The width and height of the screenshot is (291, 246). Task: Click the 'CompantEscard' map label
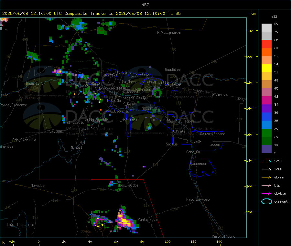[212, 134]
